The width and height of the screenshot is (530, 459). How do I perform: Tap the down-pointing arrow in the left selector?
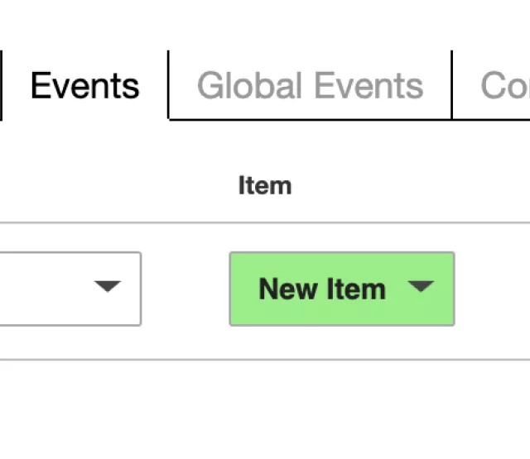coord(108,287)
